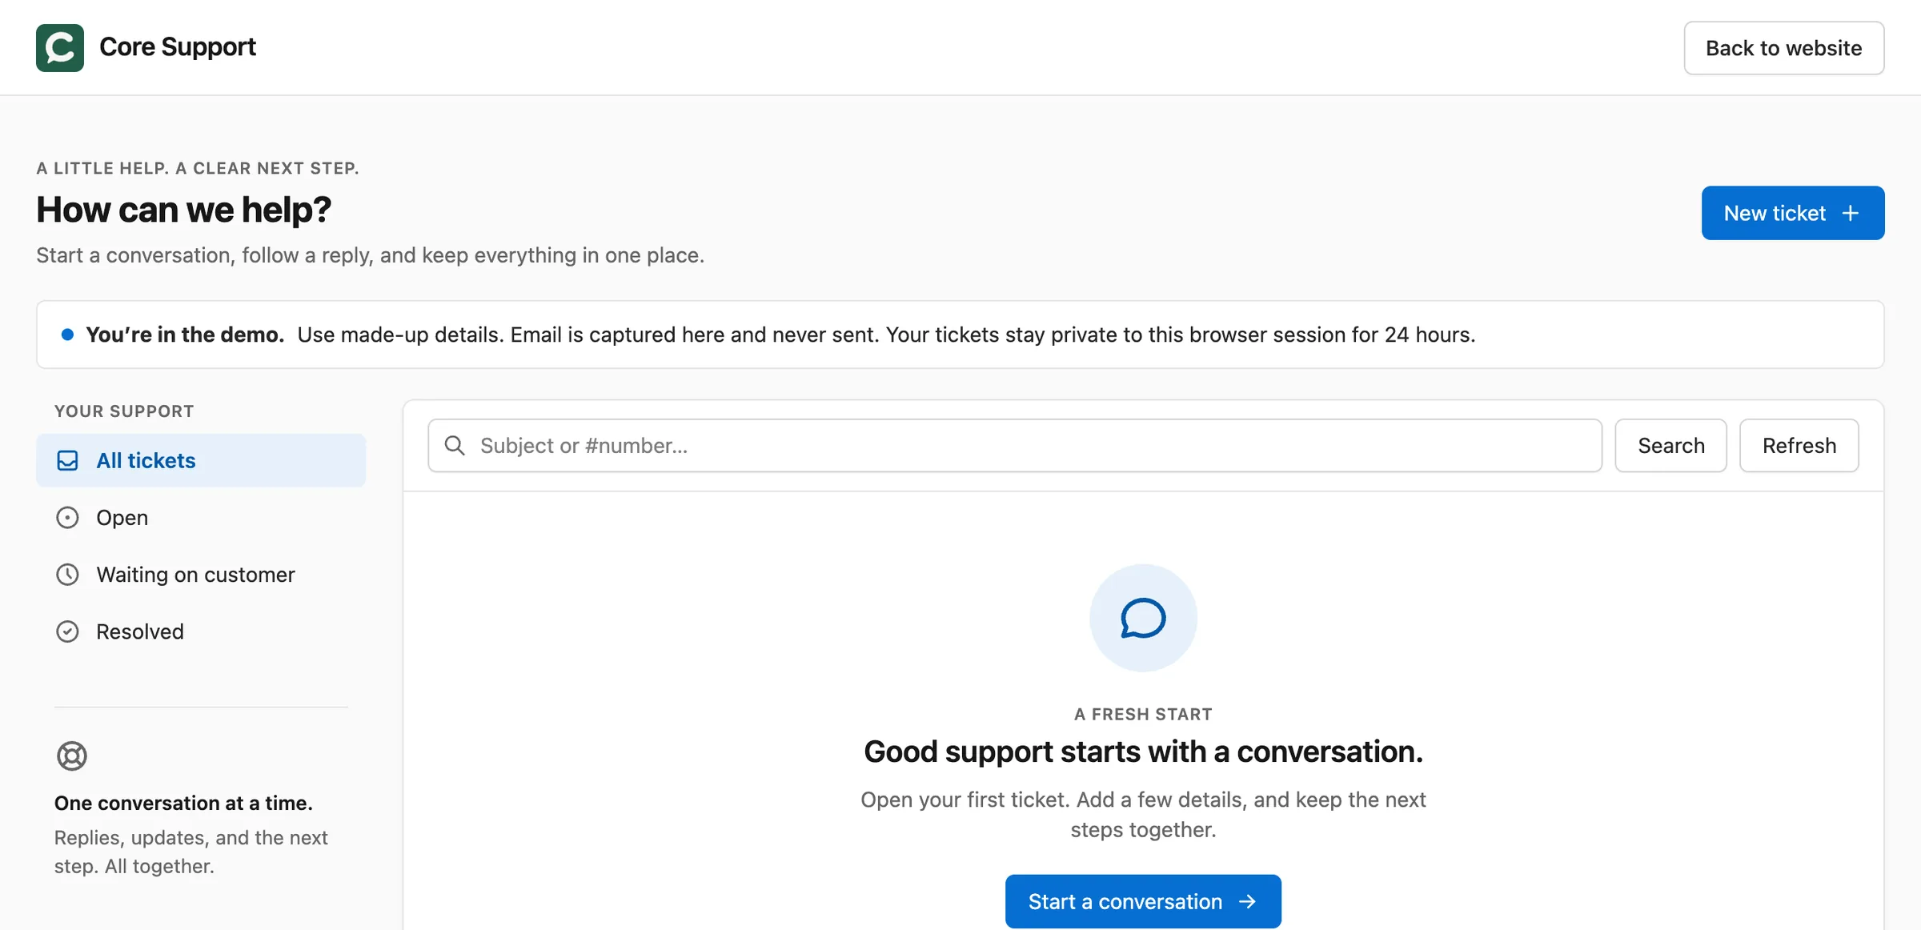The image size is (1921, 930).
Task: Show Open tickets
Action: pyautogui.click(x=201, y=518)
